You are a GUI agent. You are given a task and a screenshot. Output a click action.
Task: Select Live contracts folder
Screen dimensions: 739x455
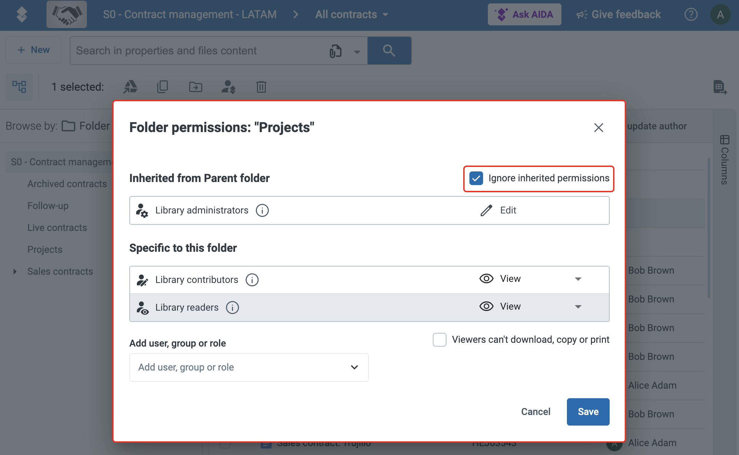point(57,227)
